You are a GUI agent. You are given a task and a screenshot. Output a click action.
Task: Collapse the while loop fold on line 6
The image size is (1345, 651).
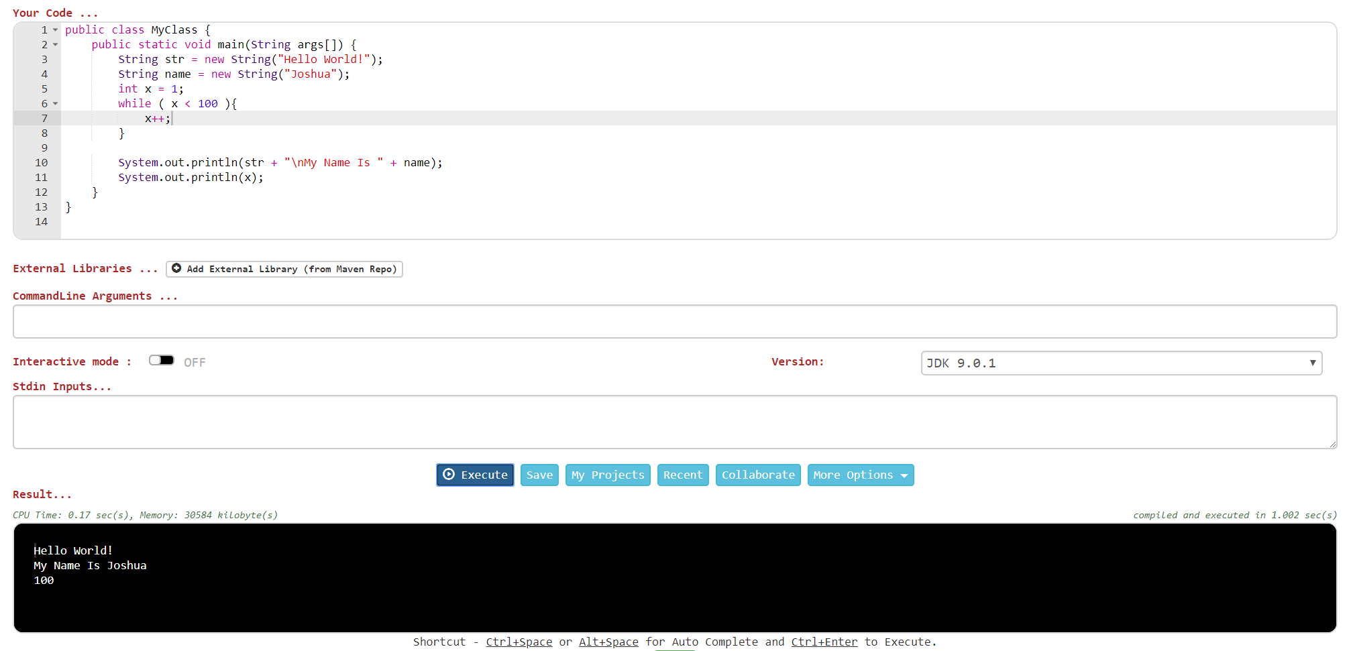(55, 103)
